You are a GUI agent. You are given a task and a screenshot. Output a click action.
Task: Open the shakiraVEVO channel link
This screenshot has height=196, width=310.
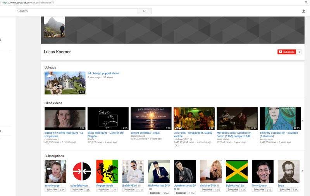pos(208,186)
